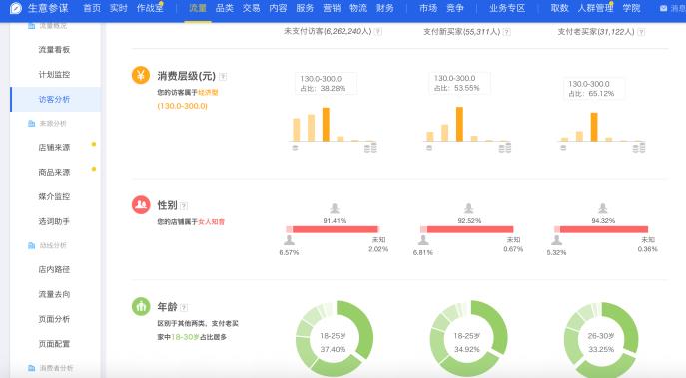Open 内容 in top navigation
The image size is (686, 378).
(x=278, y=8)
